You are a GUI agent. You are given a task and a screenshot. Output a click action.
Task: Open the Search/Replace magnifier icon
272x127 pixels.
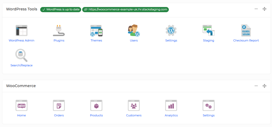pos(22,55)
